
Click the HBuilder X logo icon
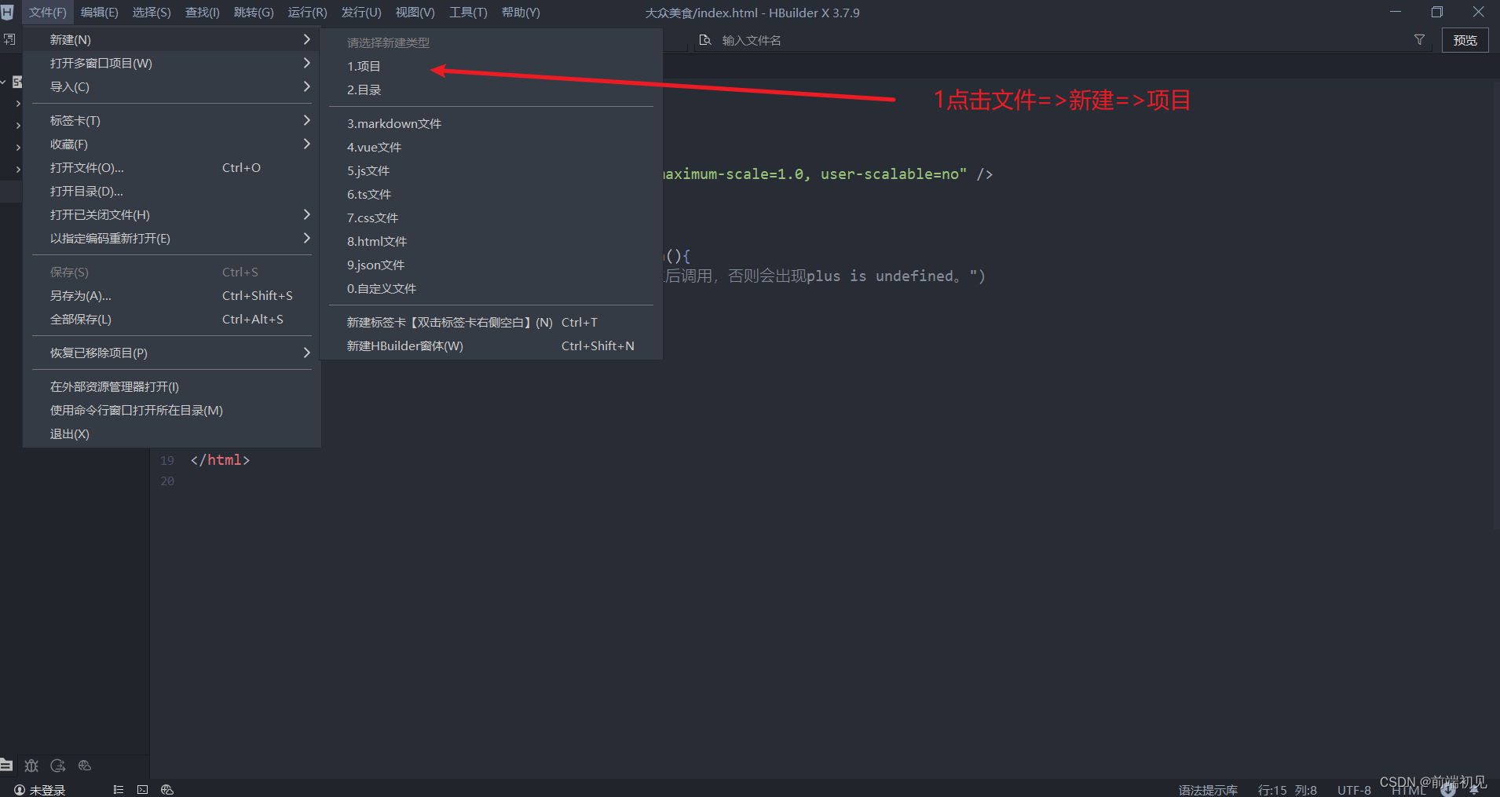click(7, 12)
